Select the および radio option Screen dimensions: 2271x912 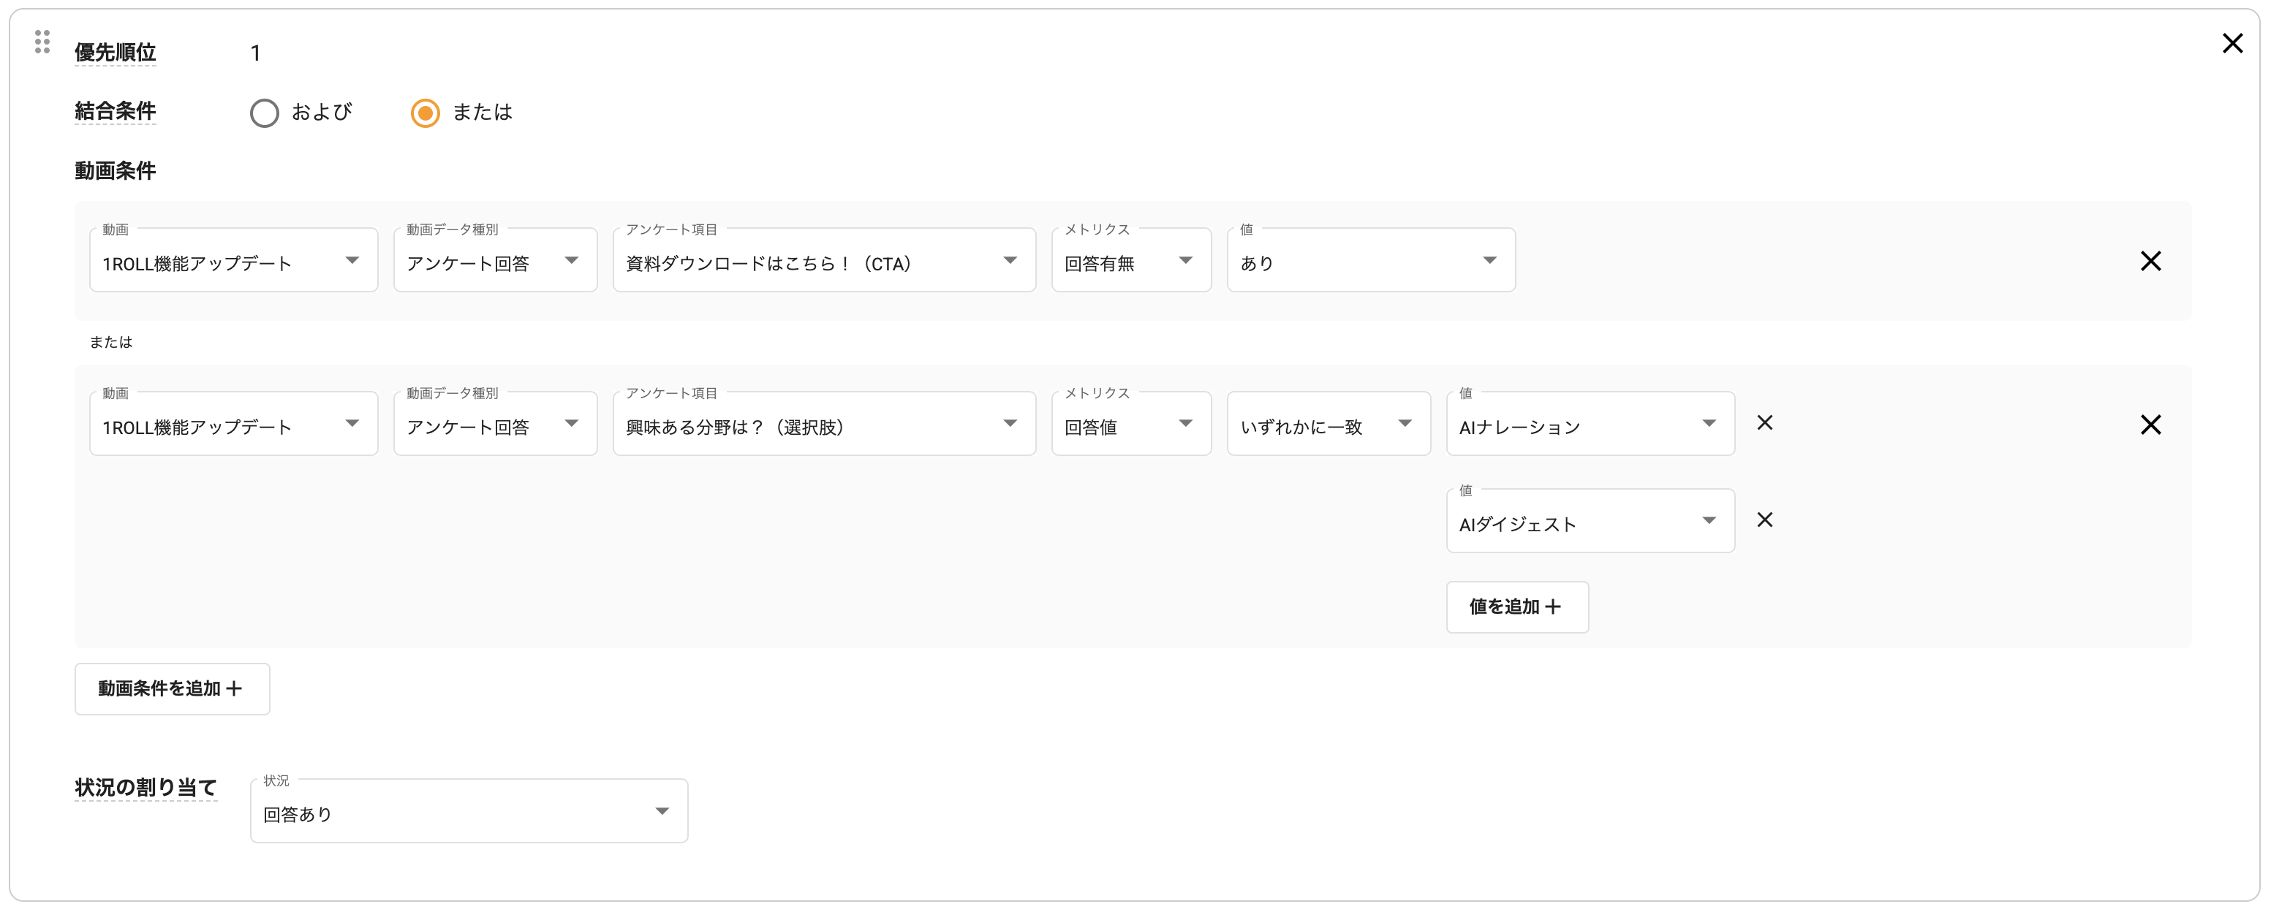tap(265, 113)
